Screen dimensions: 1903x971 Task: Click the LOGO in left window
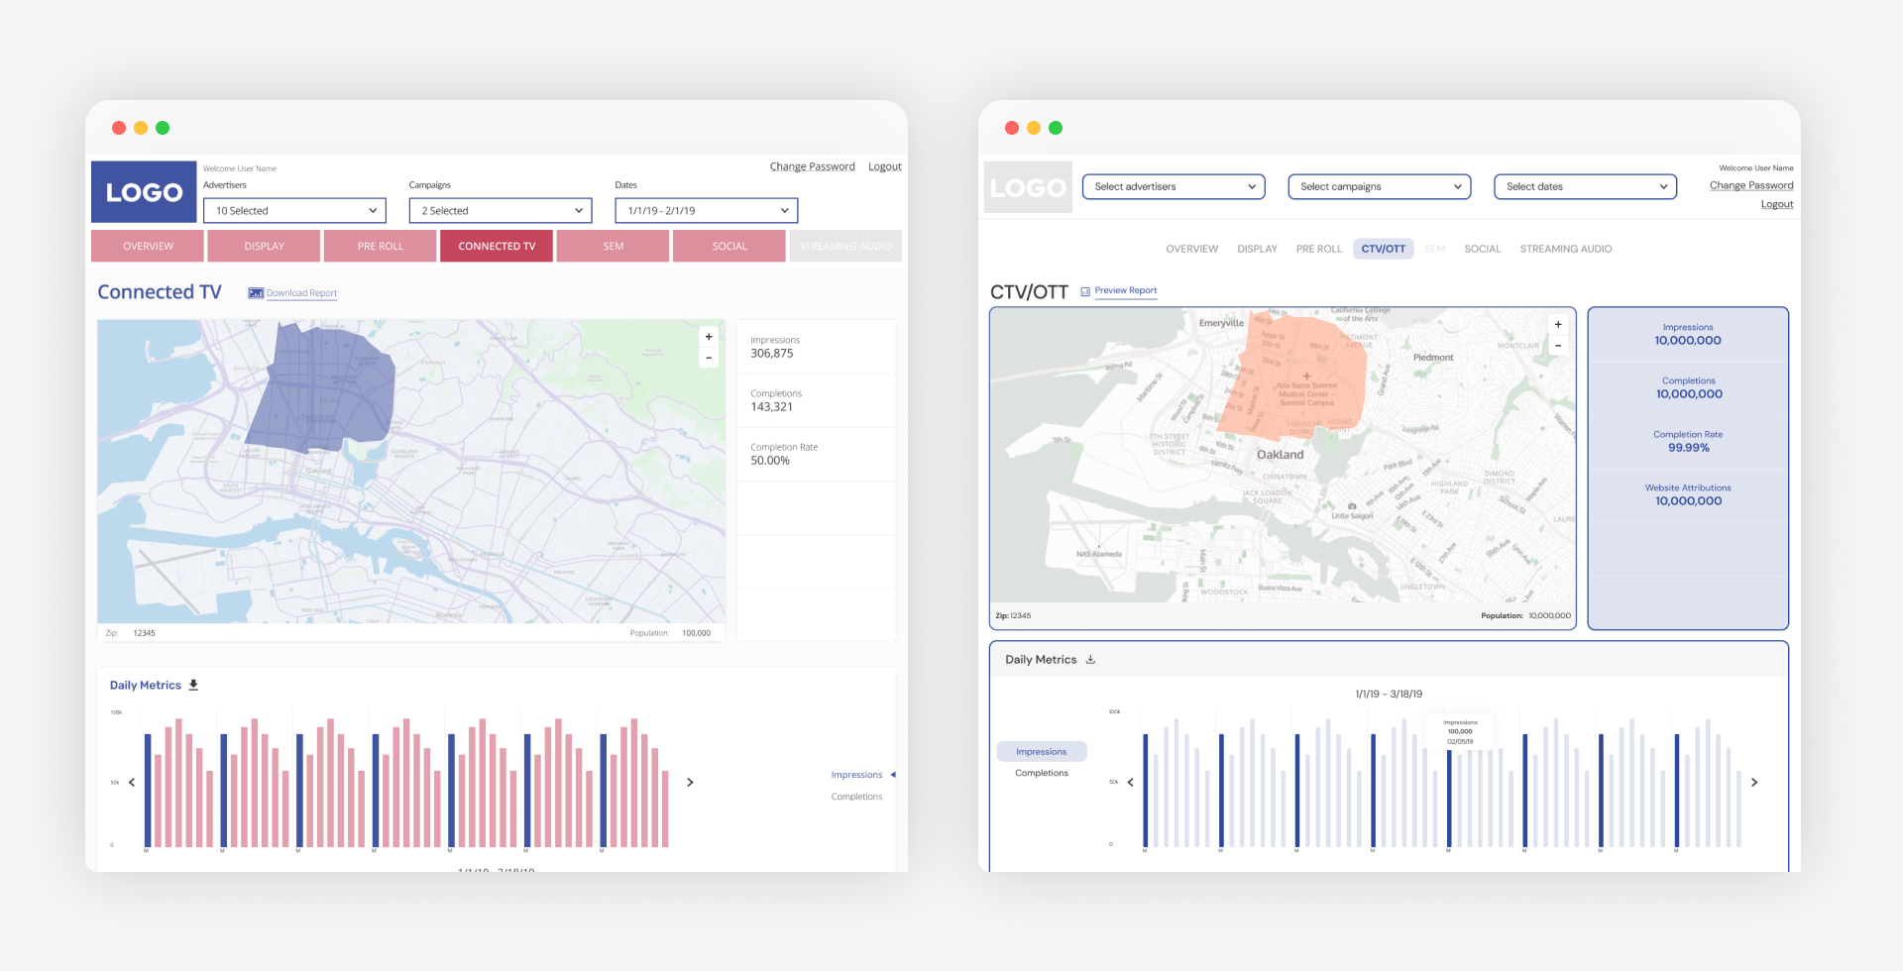point(144,191)
